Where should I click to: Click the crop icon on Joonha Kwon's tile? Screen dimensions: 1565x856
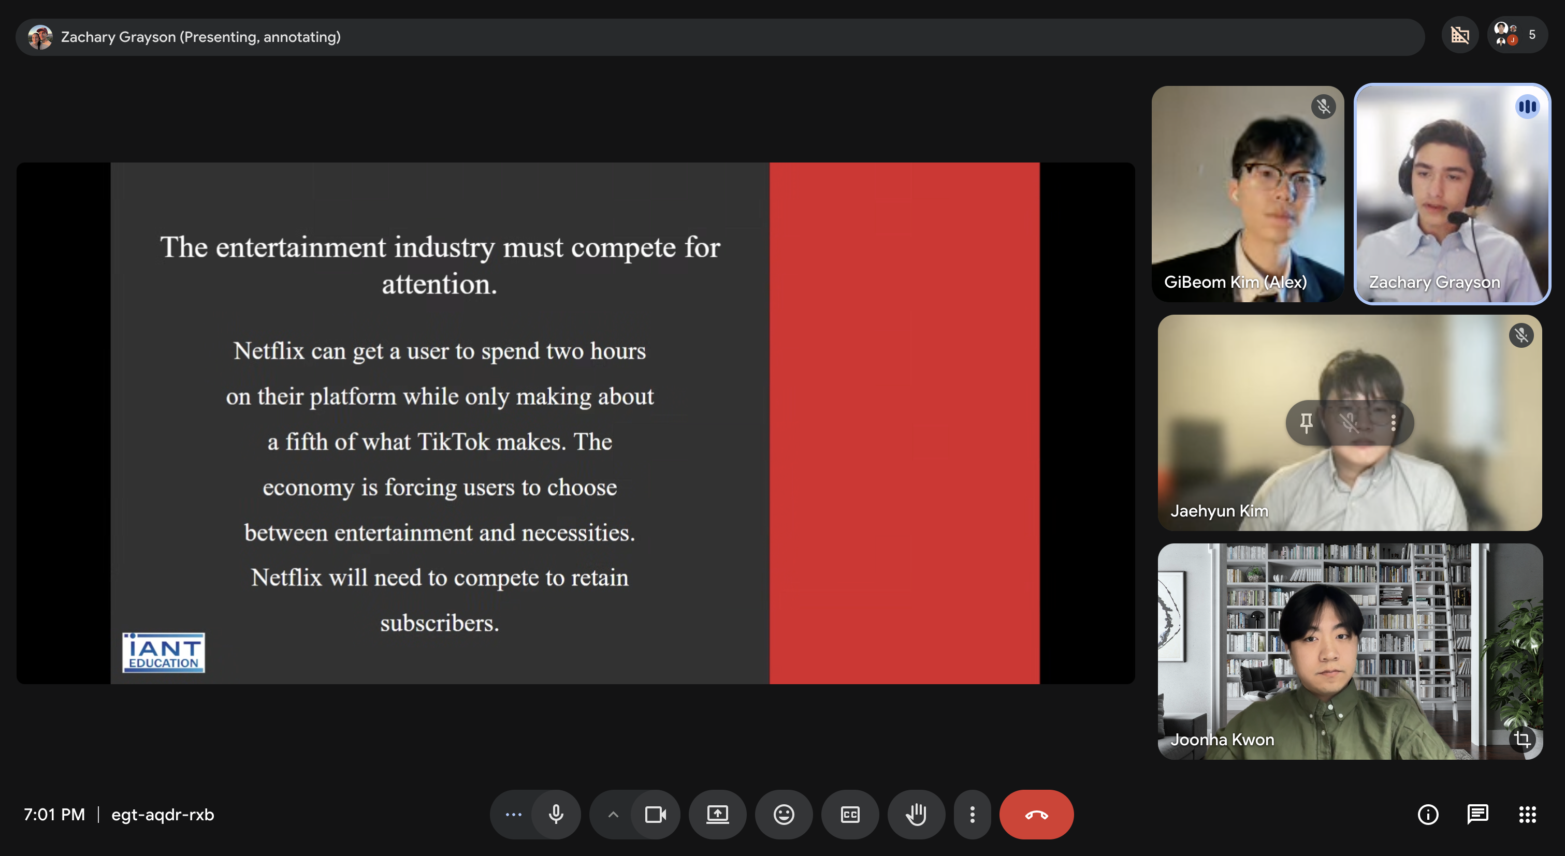pyautogui.click(x=1522, y=739)
